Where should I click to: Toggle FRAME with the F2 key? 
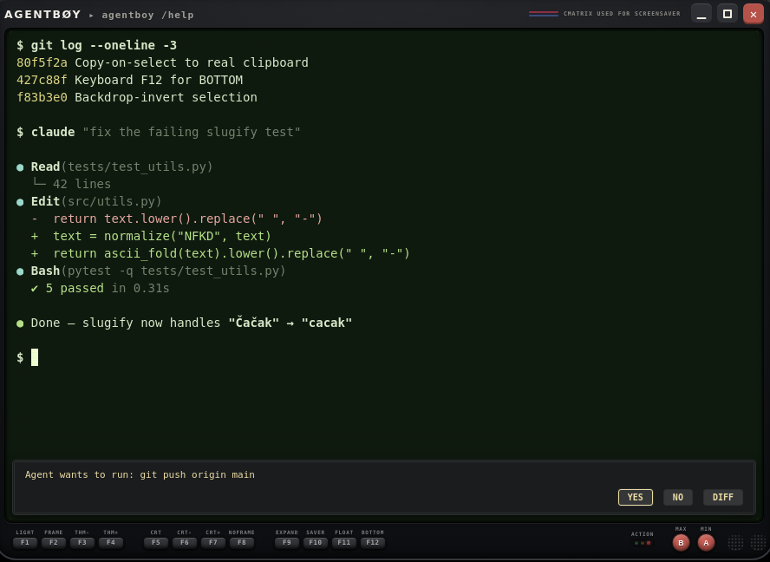point(54,542)
